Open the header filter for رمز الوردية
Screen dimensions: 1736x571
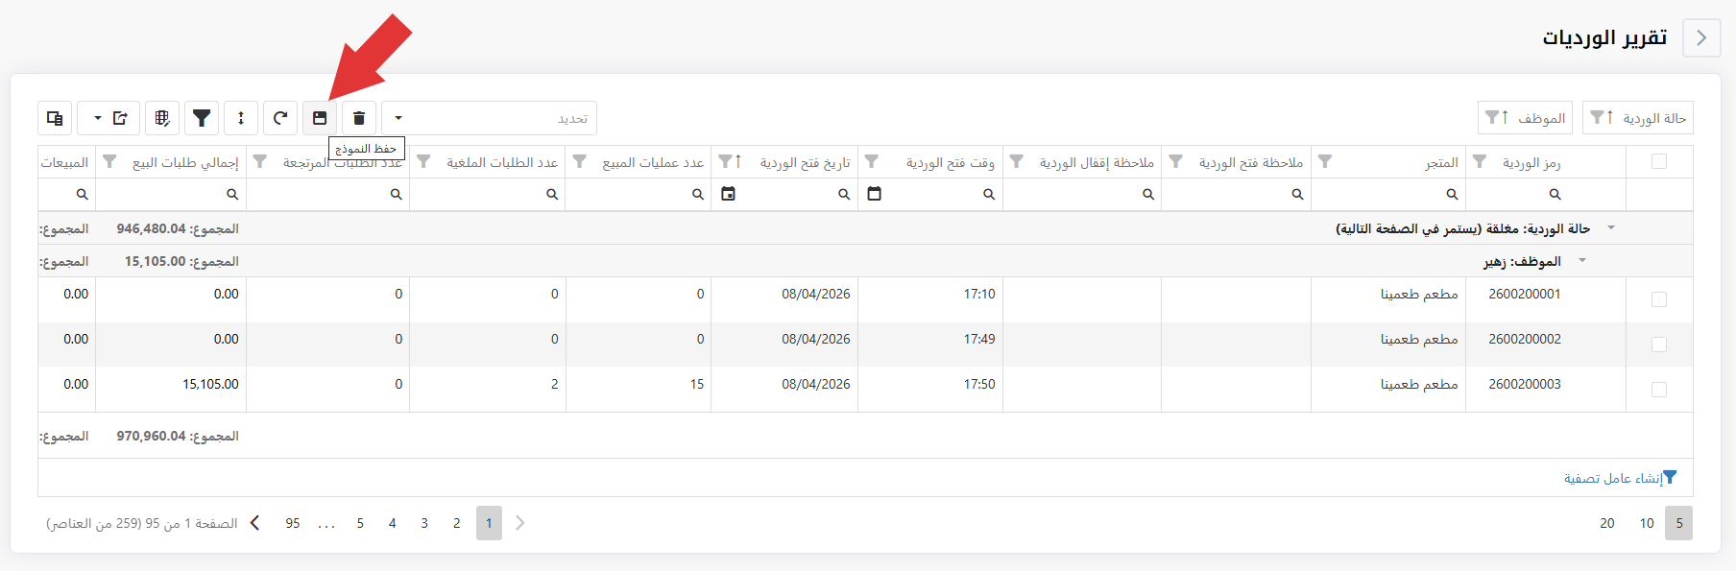(1480, 162)
